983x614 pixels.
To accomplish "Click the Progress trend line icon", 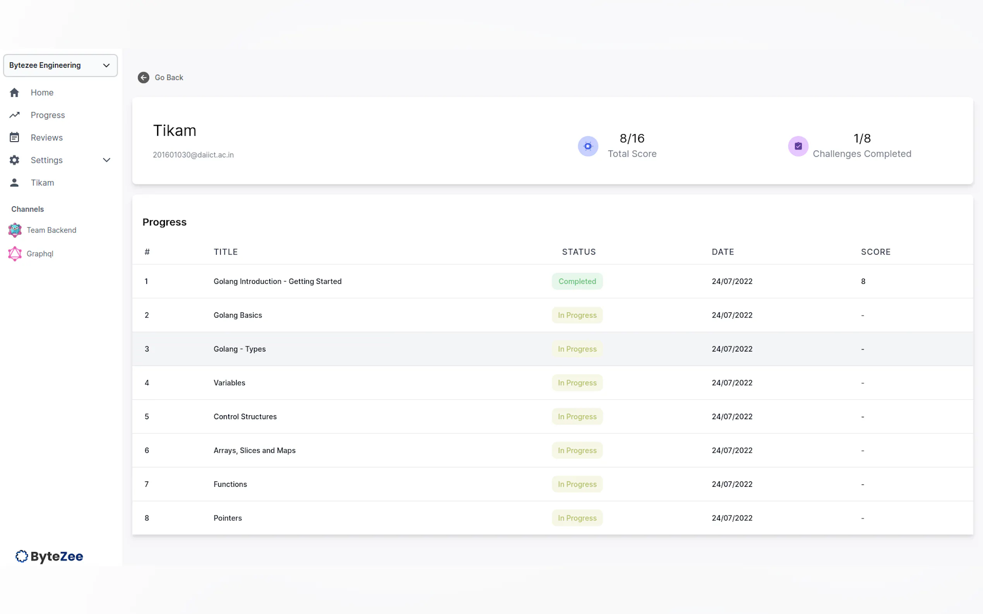I will pos(14,115).
